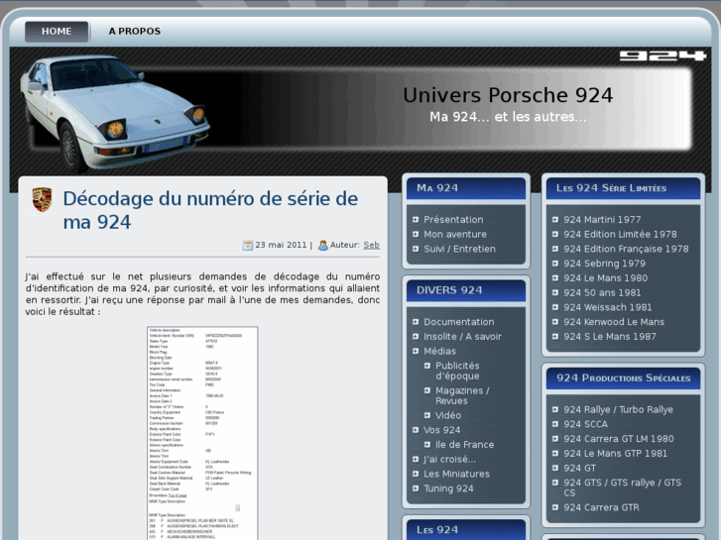Viewport: 721px width, 540px height.
Task: Expand the Médias section in Divers 924
Action: [439, 351]
